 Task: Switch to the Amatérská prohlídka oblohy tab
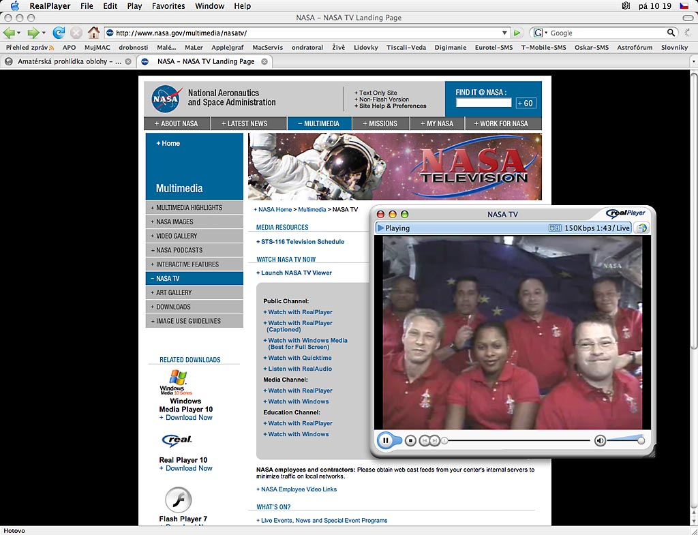pyautogui.click(x=69, y=61)
